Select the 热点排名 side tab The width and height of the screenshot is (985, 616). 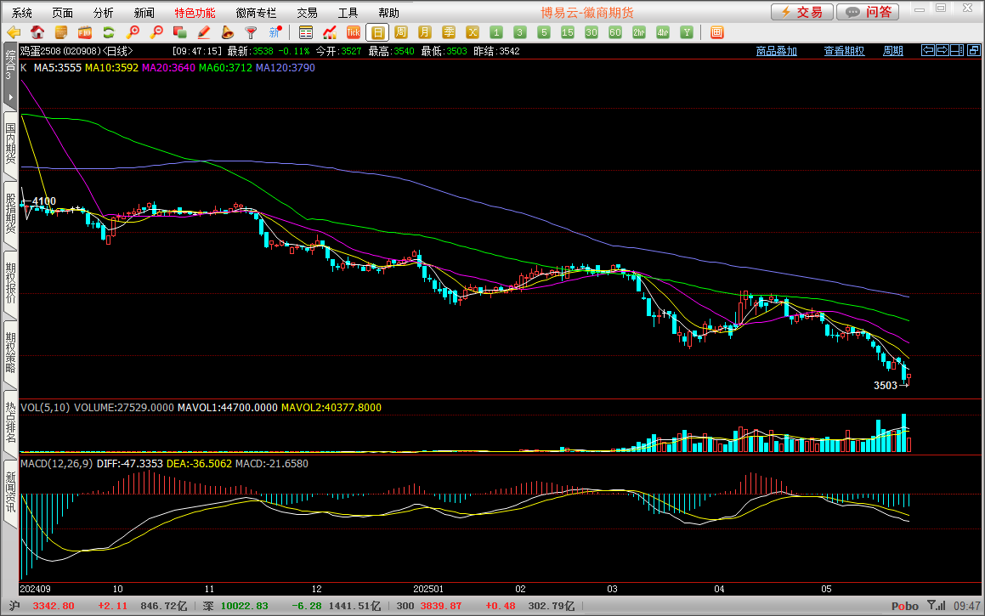[x=10, y=422]
